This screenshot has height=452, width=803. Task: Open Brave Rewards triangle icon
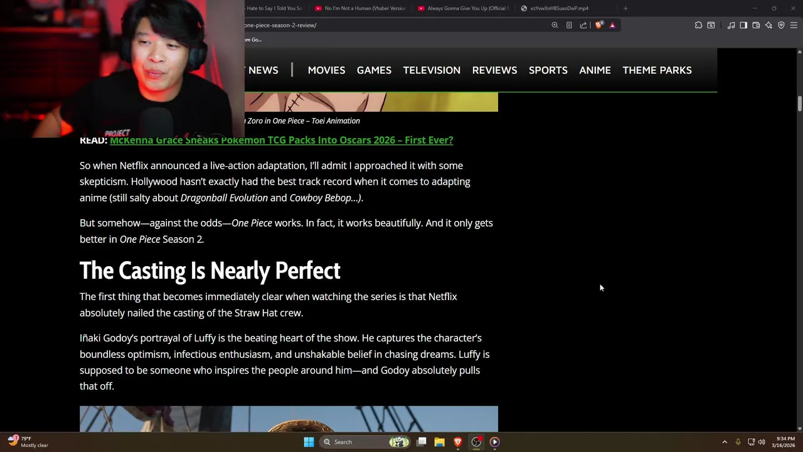[x=612, y=25]
